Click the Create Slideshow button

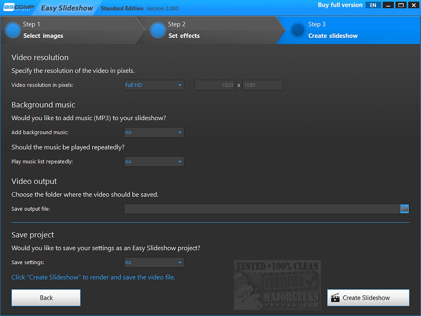(368, 298)
